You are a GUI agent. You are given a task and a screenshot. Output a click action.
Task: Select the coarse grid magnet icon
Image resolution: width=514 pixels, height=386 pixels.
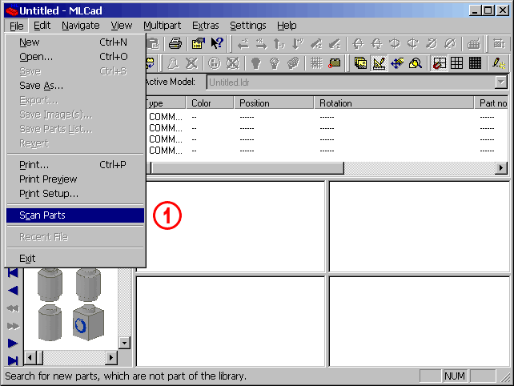(440, 63)
